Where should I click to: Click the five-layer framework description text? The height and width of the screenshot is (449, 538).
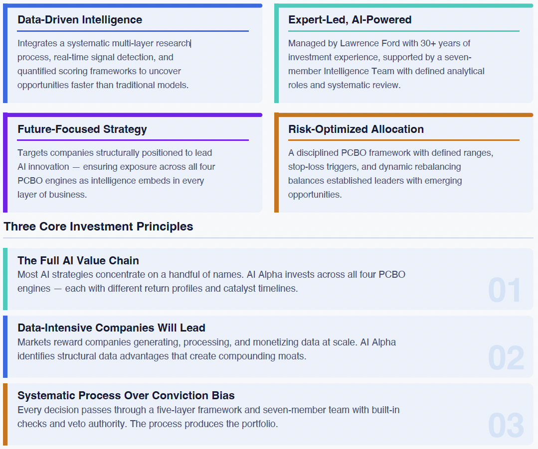pyautogui.click(x=208, y=417)
